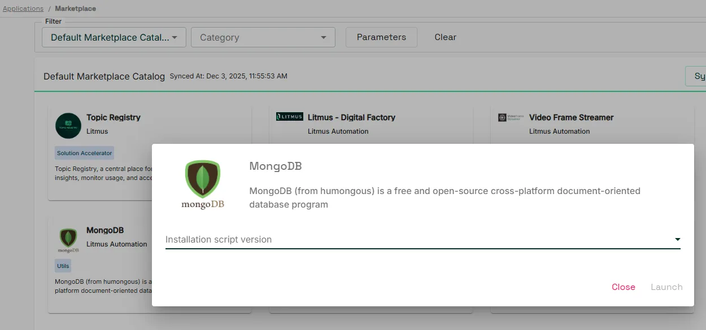Select the Topic Registry card title
The image size is (706, 330).
114,117
